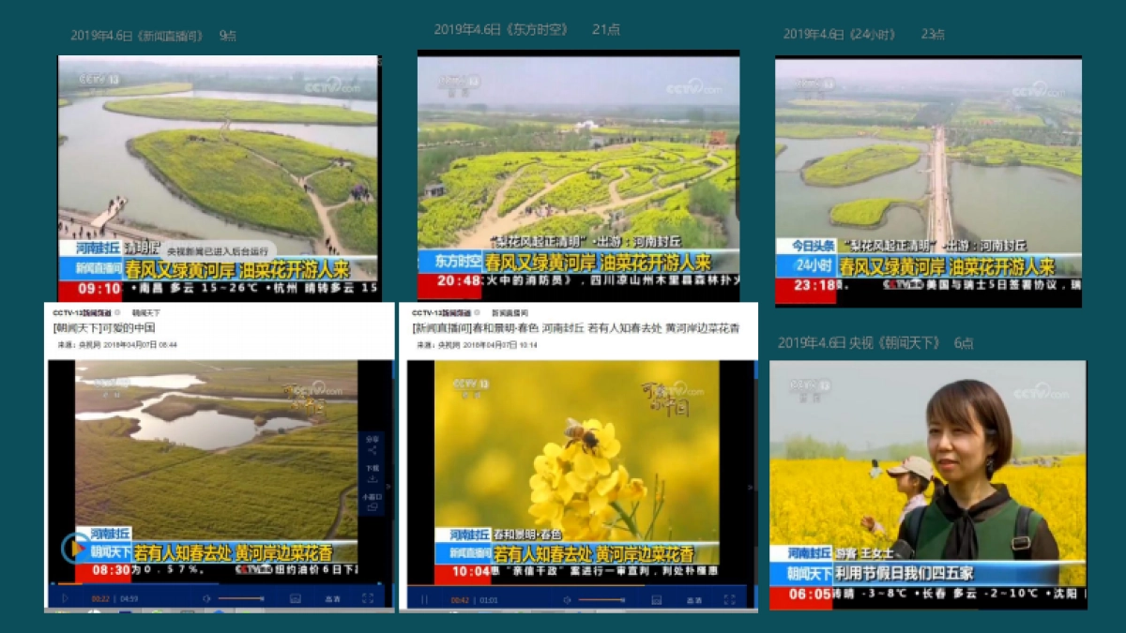Image resolution: width=1126 pixels, height=633 pixels.
Task: Play the 朝闻天下 video using the play button
Action: (64, 598)
